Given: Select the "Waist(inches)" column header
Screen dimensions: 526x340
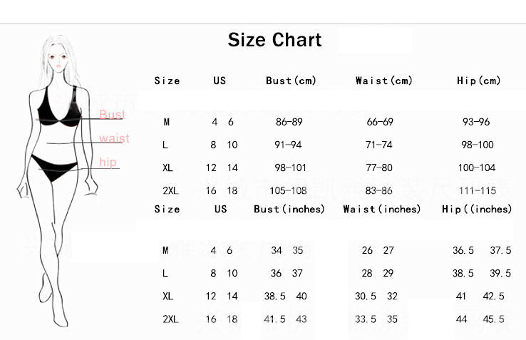Looking at the screenshot, I should click(382, 210).
